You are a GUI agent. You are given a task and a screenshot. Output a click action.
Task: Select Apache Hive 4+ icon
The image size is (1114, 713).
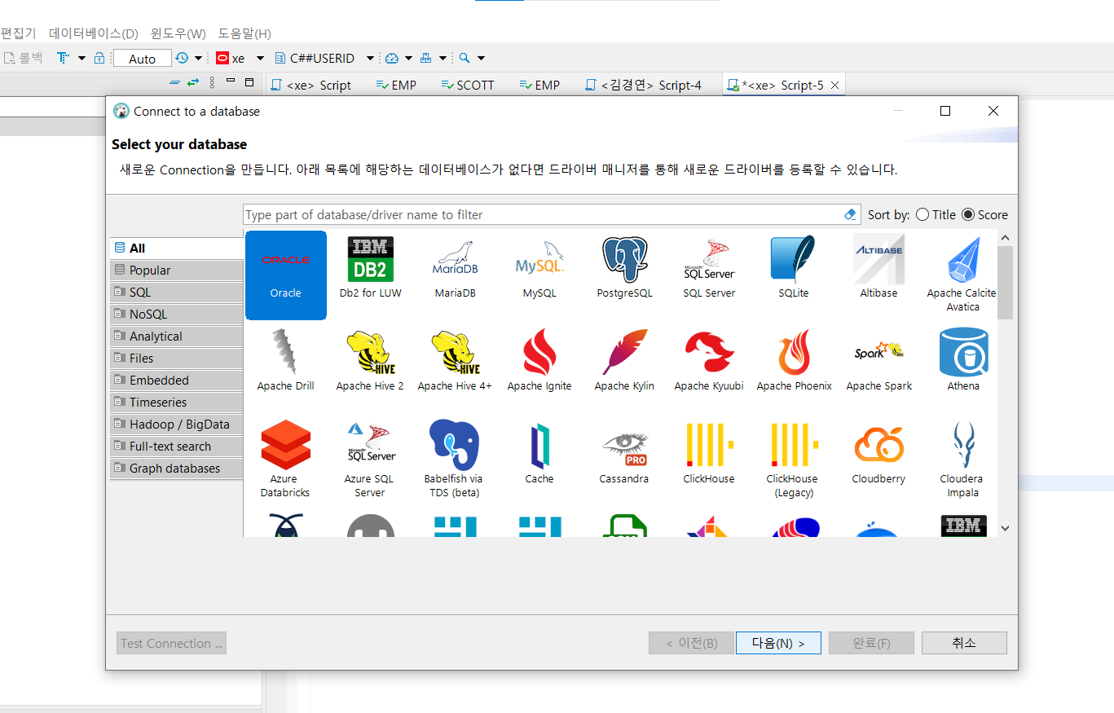point(455,361)
